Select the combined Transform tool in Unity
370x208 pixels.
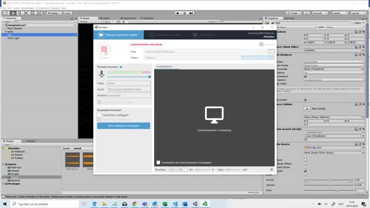click(x=39, y=13)
